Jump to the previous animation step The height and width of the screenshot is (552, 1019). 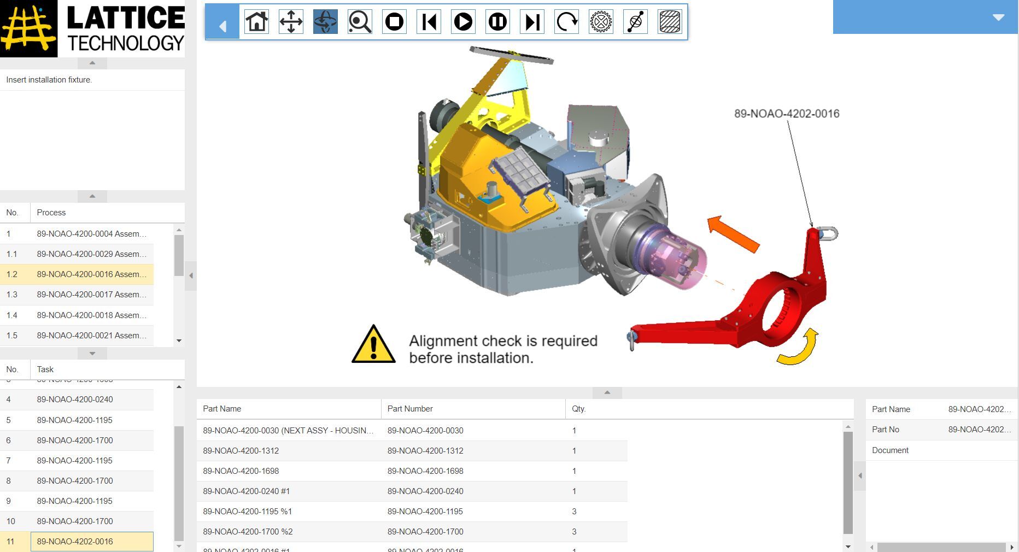tap(429, 22)
